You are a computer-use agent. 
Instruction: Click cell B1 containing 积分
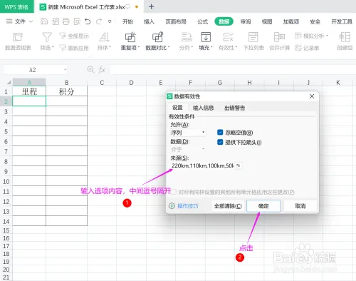coord(67,91)
